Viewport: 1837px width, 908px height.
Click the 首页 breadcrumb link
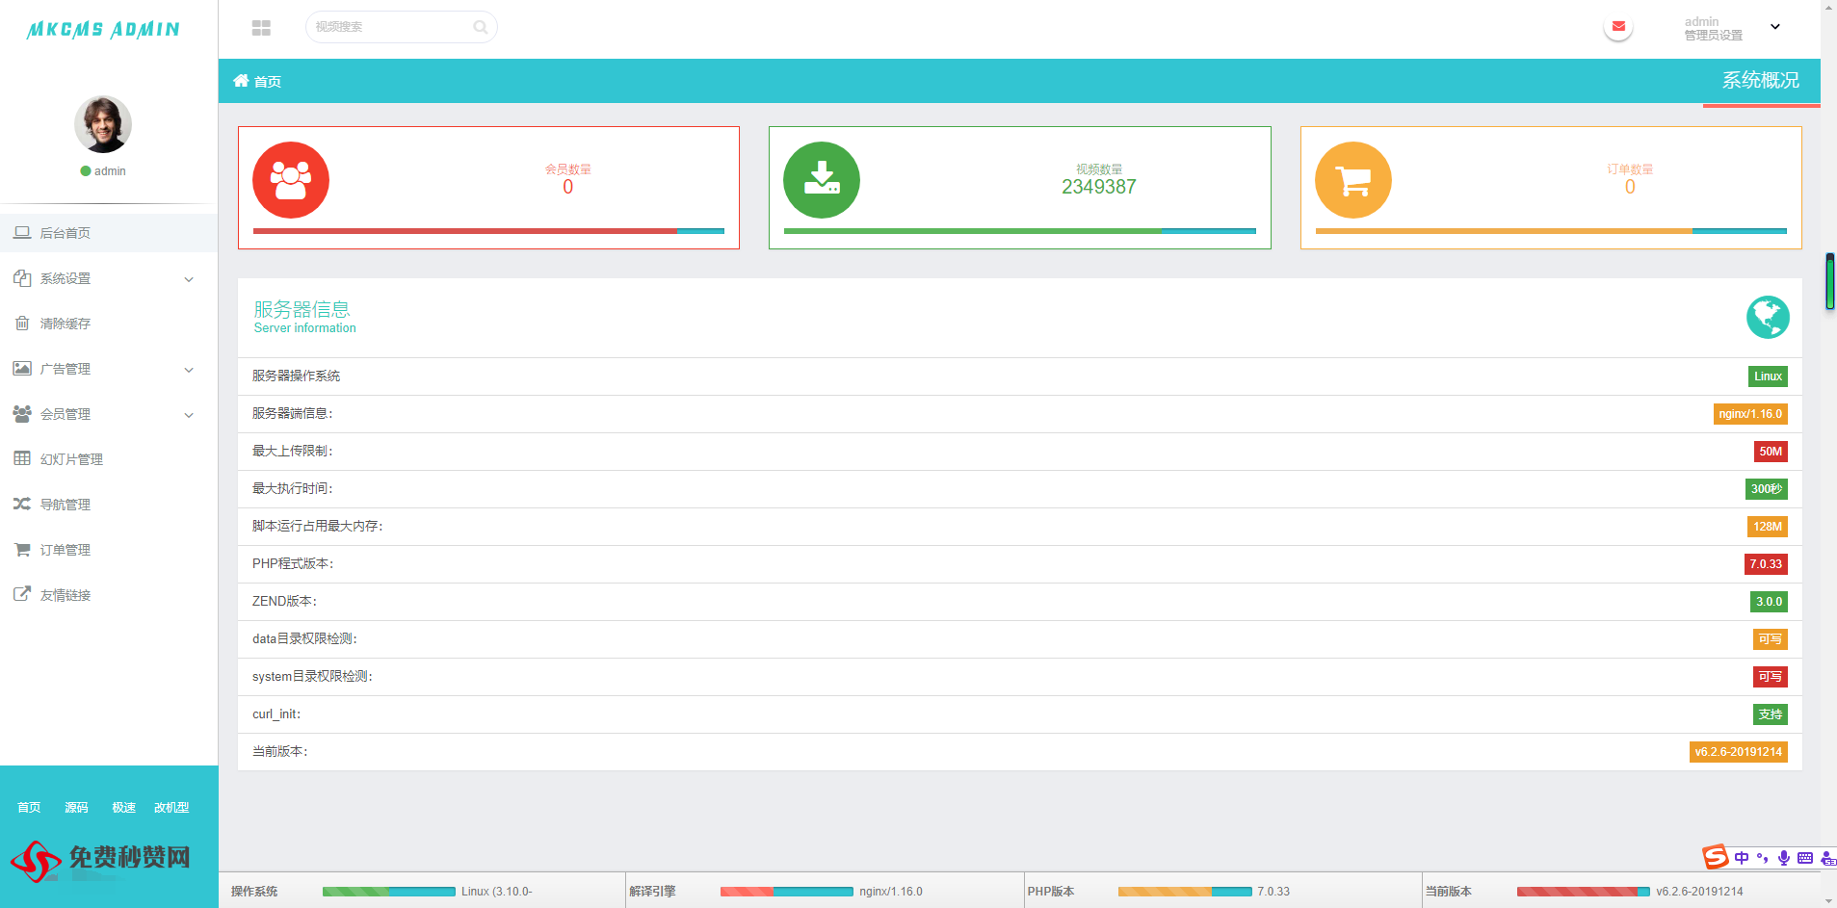point(267,82)
